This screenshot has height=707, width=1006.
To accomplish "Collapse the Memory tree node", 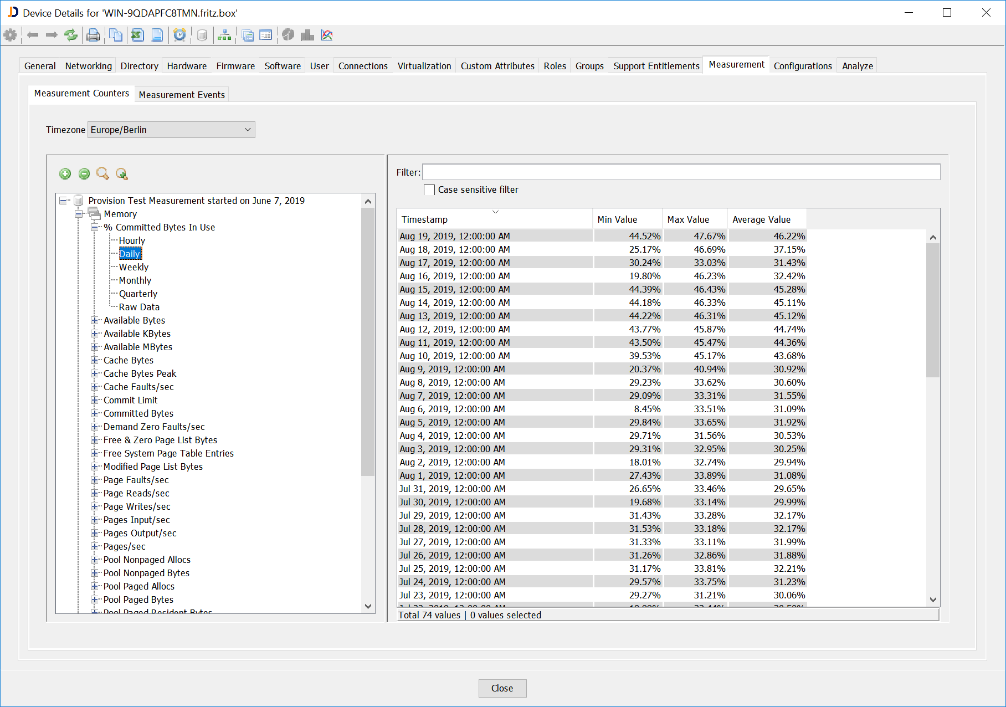I will (x=79, y=214).
